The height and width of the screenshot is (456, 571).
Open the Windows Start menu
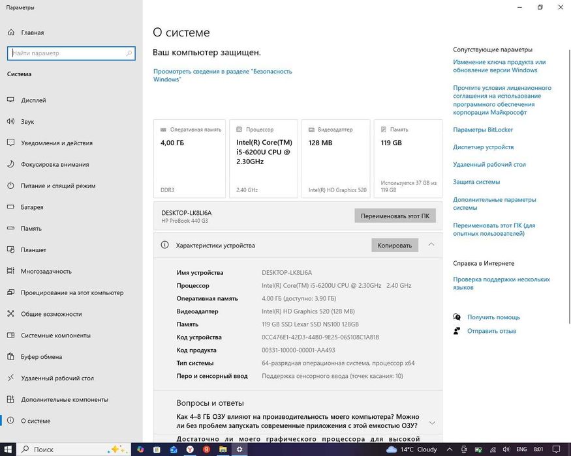(x=8, y=449)
